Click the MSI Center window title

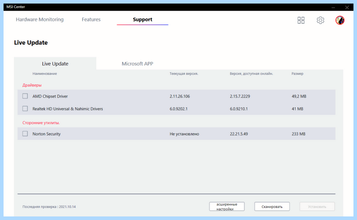pos(15,7)
